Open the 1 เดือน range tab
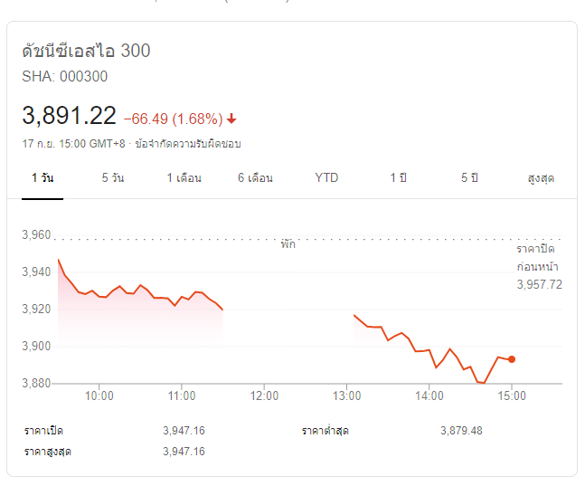The width and height of the screenshot is (585, 486). click(184, 178)
